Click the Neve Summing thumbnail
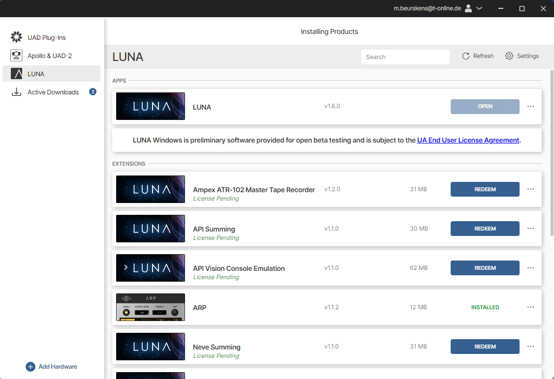The height and width of the screenshot is (379, 554). [x=151, y=347]
